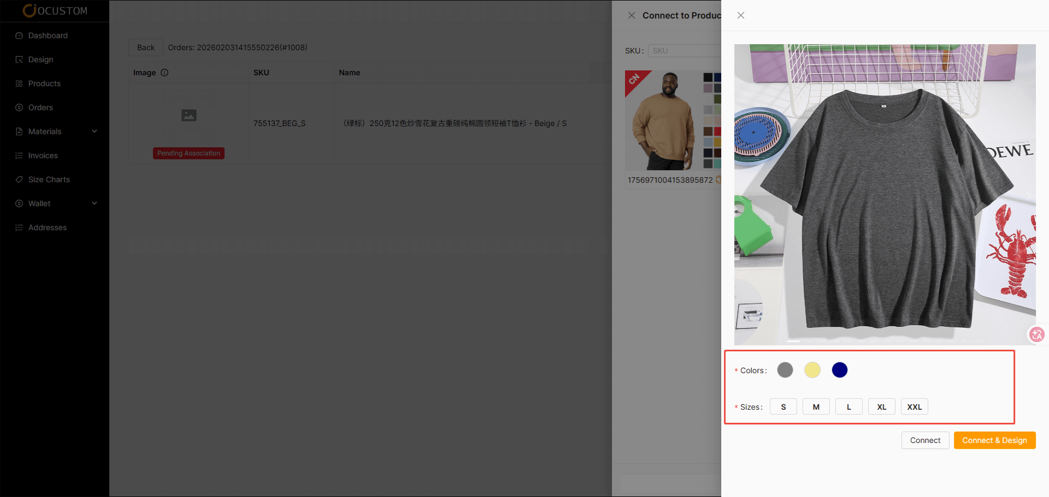Select size S option
This screenshot has width=1049, height=497.
[783, 407]
